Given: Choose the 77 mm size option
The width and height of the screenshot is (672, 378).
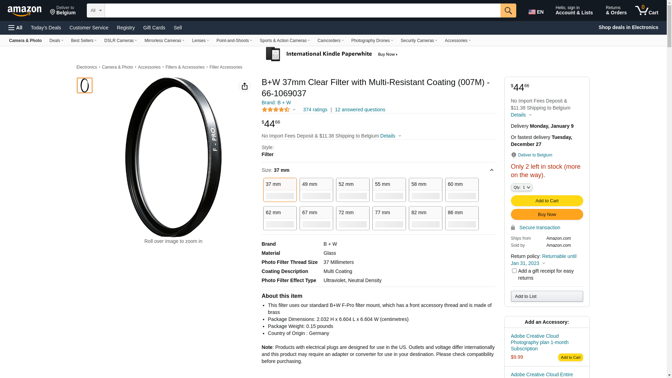Looking at the screenshot, I should tap(389, 218).
